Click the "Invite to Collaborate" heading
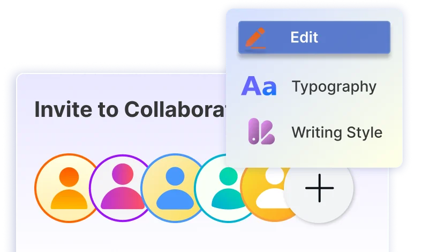Image resolution: width=422 pixels, height=252 pixels. [129, 109]
